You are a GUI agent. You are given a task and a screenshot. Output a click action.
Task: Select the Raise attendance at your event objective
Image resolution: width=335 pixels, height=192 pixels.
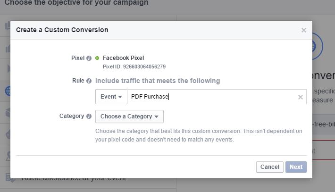pos(74,178)
